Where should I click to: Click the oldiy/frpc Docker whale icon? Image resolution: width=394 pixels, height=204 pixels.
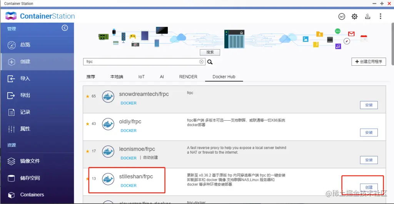108,124
